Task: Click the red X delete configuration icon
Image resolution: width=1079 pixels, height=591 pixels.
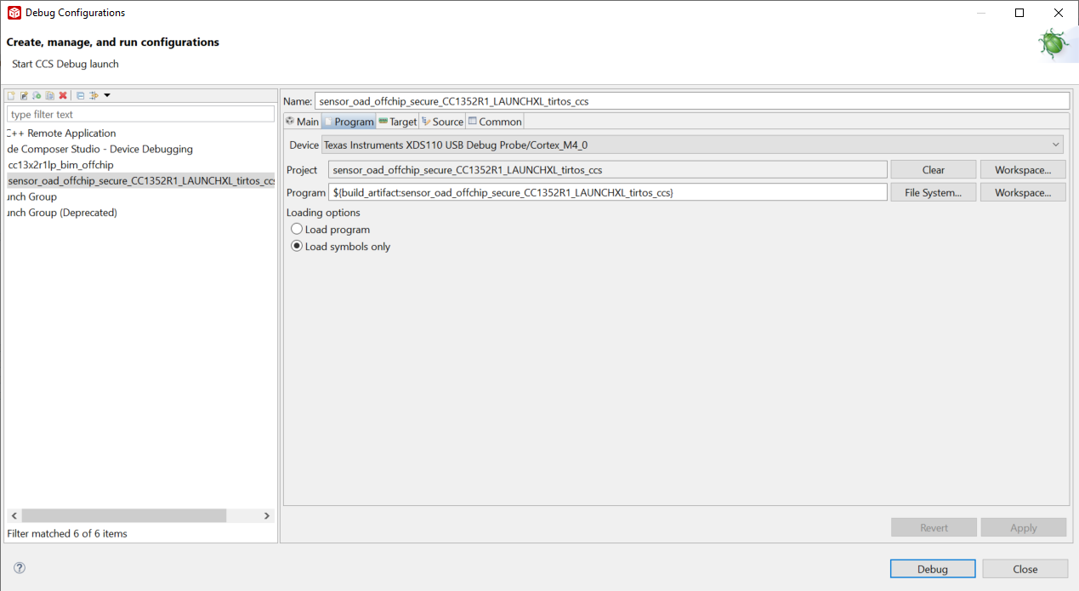Action: (x=63, y=95)
